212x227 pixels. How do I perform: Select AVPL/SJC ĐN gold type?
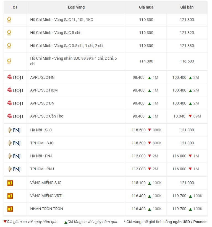pos(42,103)
